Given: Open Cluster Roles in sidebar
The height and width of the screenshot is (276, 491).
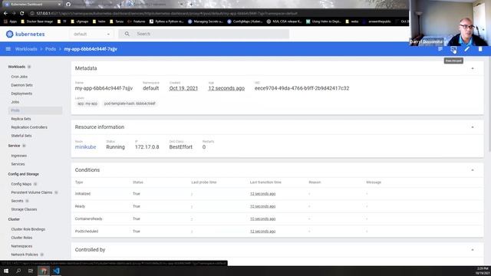Looking at the screenshot, I should pos(21,238).
